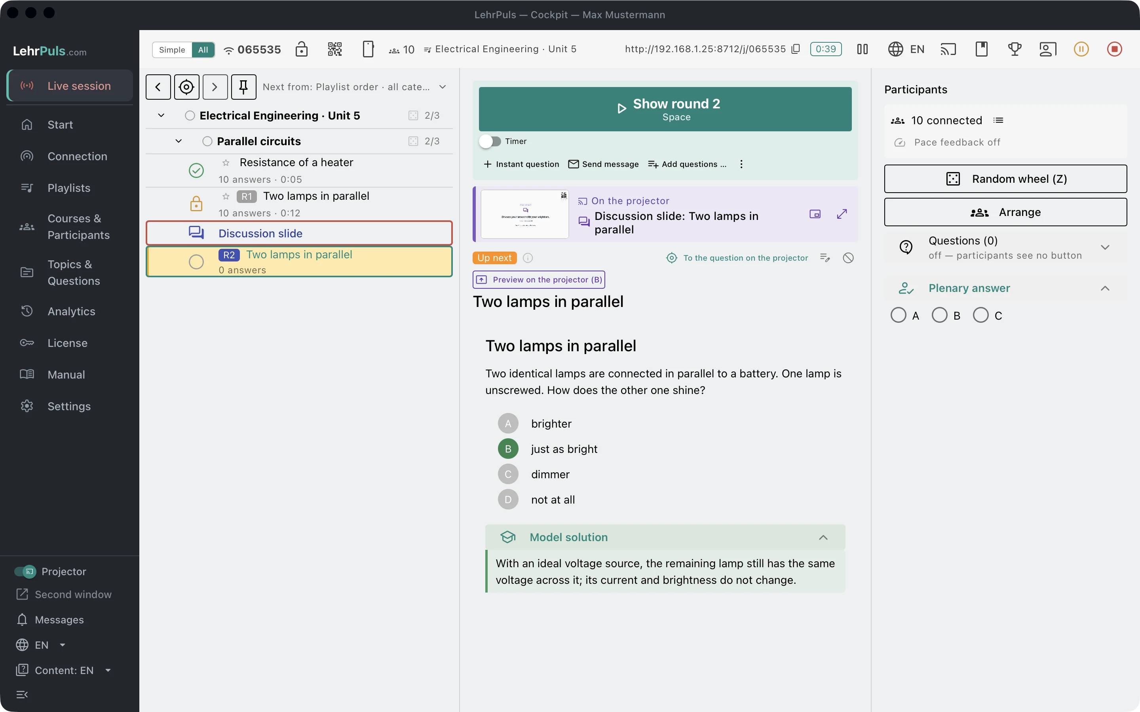Click Preview on the projector (B)
The height and width of the screenshot is (712, 1140).
coord(539,280)
